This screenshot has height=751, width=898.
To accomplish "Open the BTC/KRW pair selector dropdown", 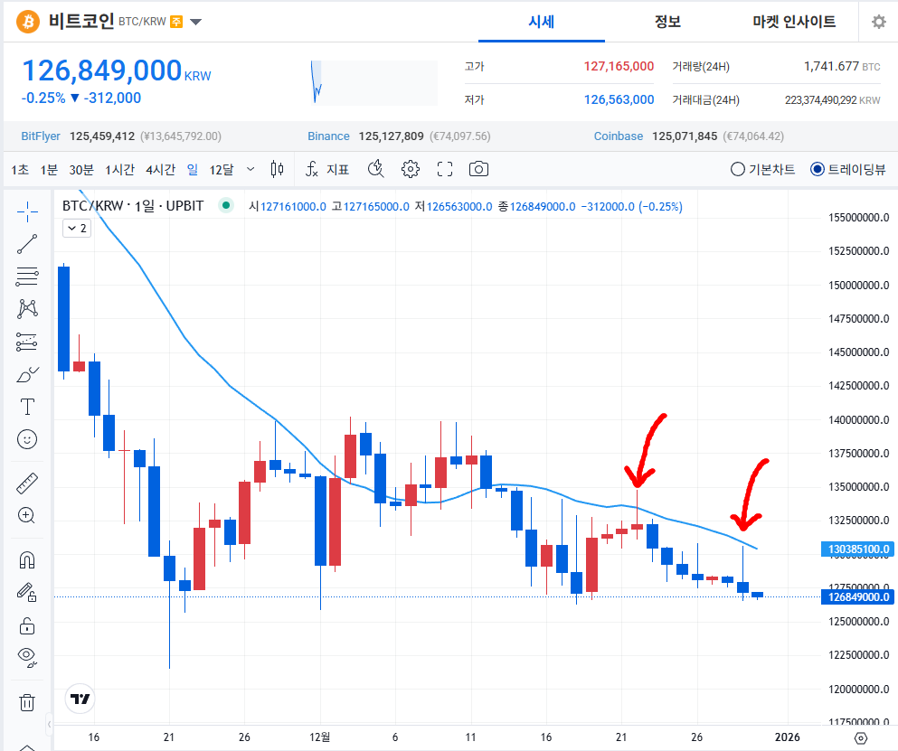I will tap(195, 22).
